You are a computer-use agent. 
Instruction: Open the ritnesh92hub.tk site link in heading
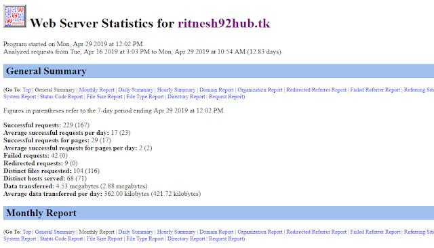pyautogui.click(x=224, y=23)
